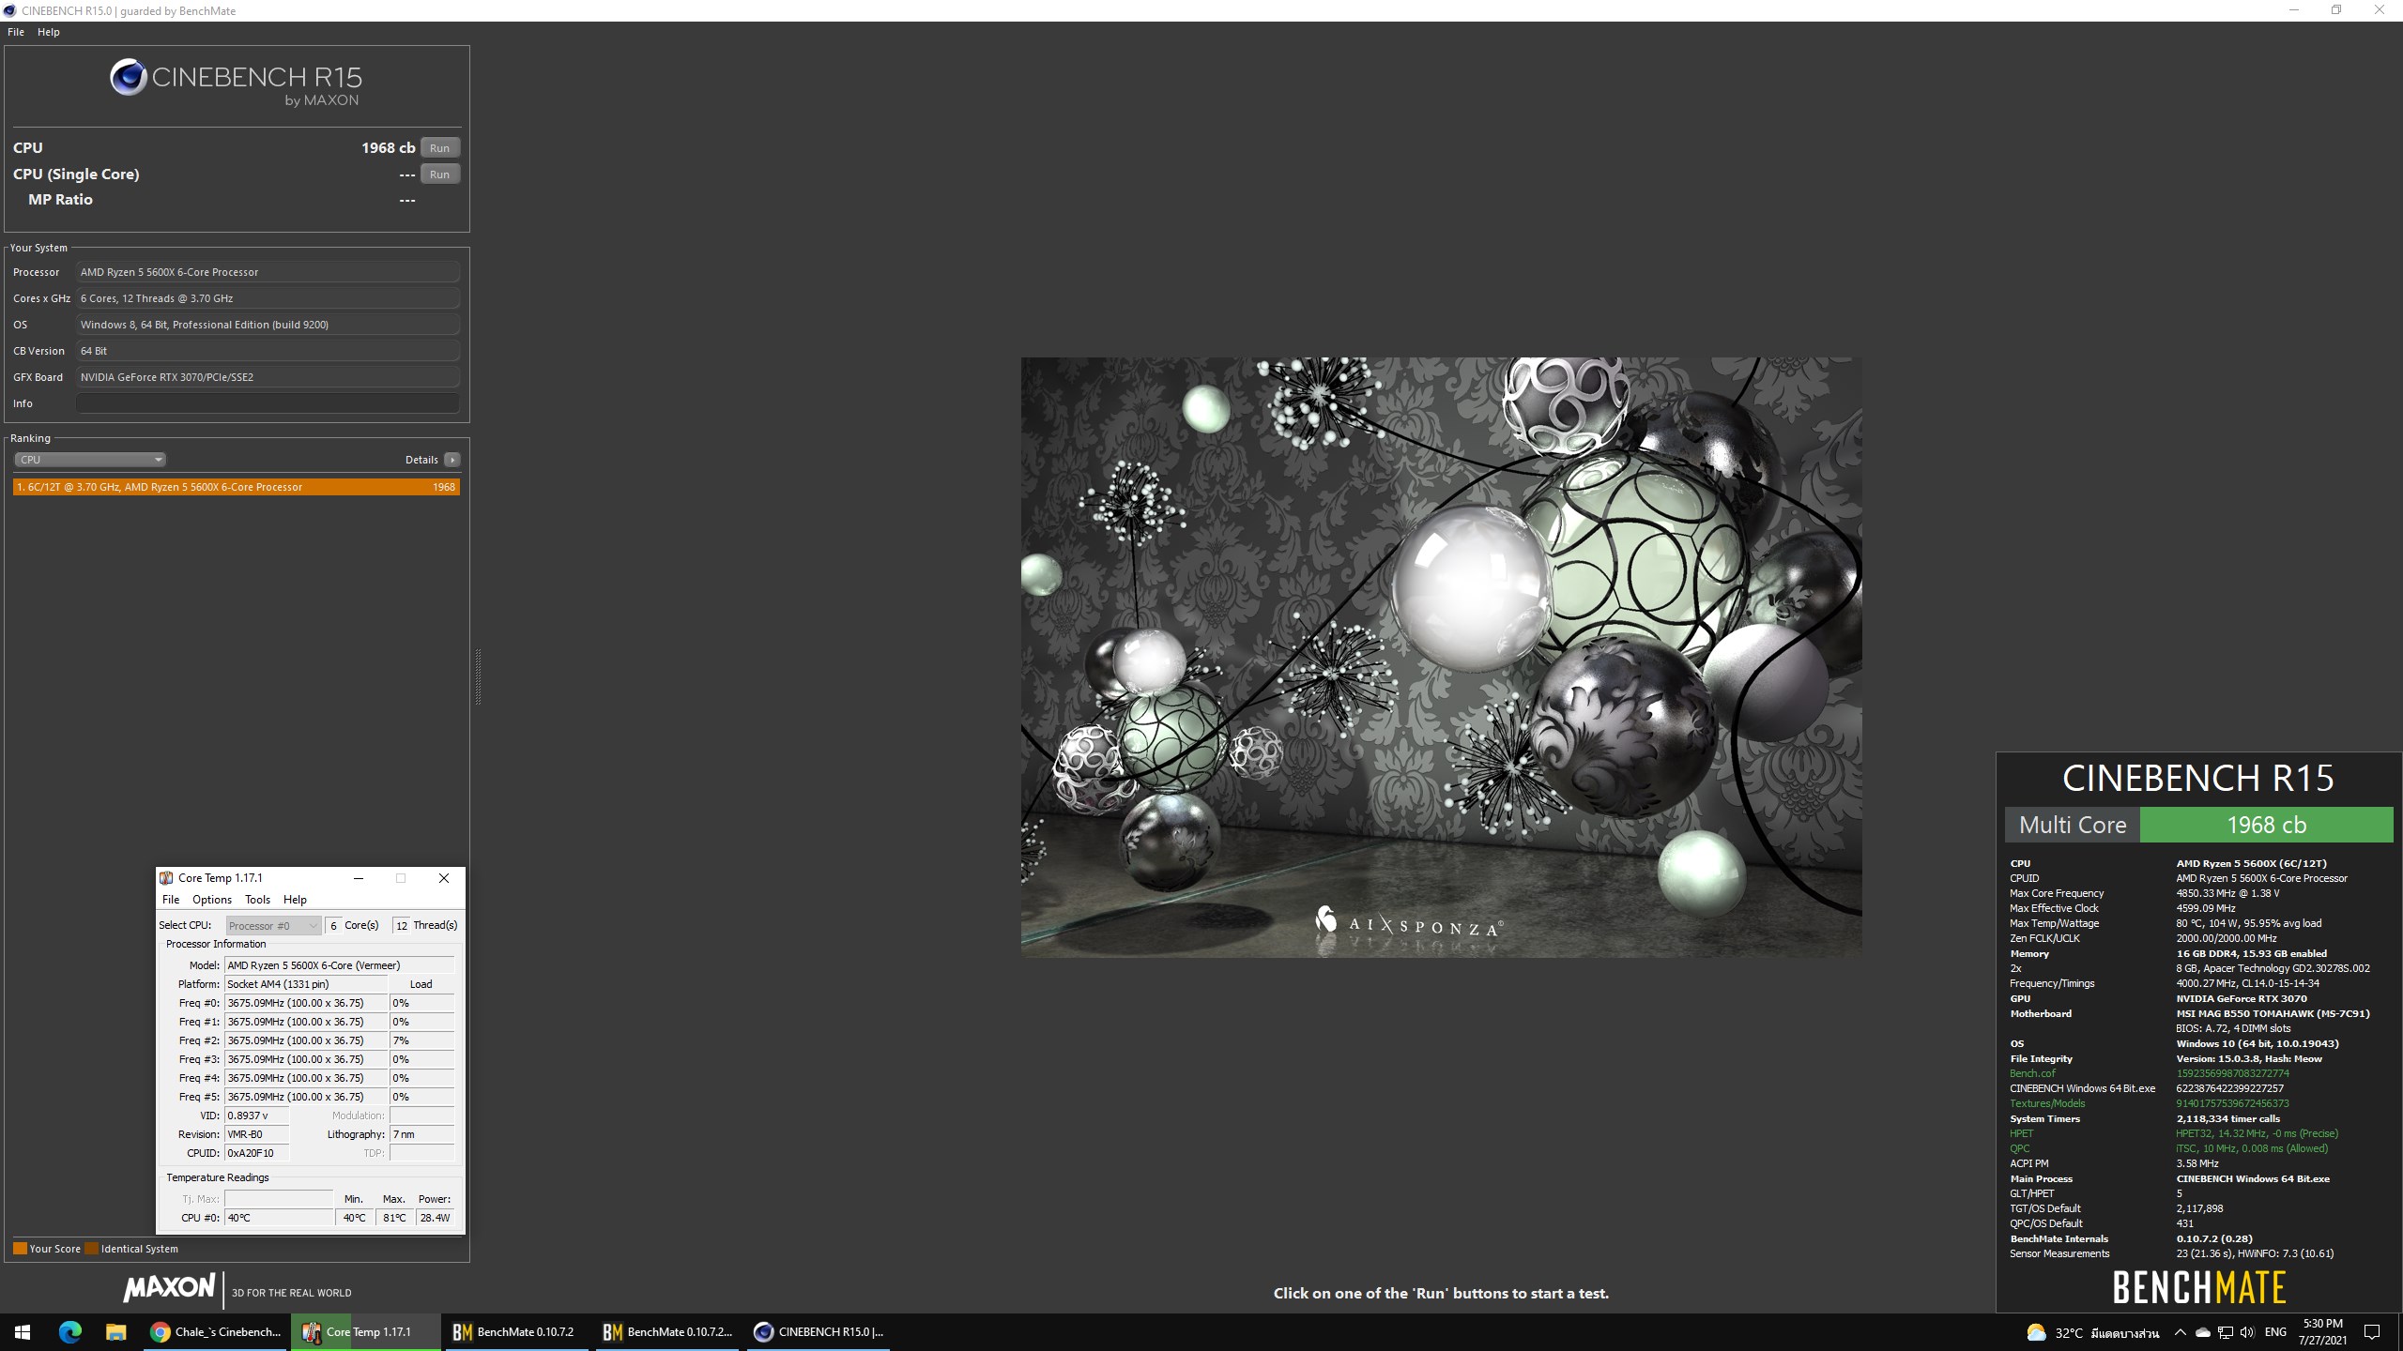Click CPU #0 Max temperature 81°C
The image size is (2403, 1351).
(x=394, y=1218)
